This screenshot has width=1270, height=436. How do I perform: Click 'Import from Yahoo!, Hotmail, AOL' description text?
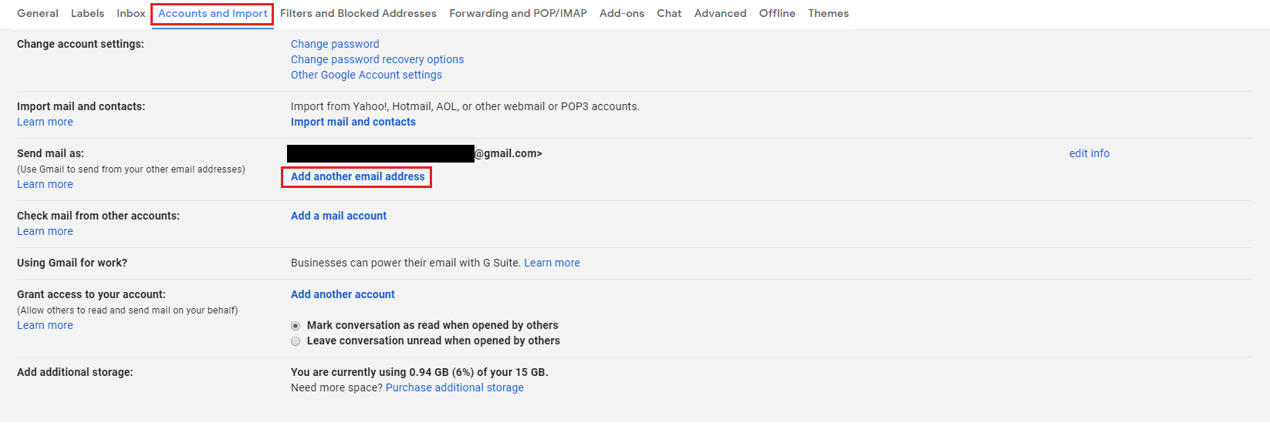point(465,106)
